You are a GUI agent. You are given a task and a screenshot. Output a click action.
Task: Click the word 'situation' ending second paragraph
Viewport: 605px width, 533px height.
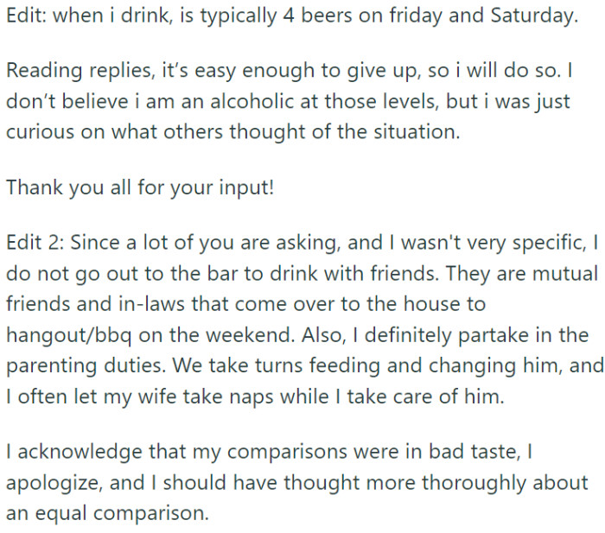(x=417, y=132)
